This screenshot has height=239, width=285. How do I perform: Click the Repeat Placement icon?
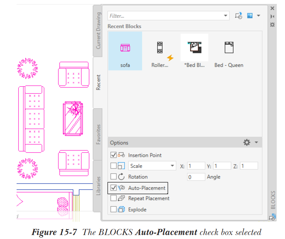(121, 198)
